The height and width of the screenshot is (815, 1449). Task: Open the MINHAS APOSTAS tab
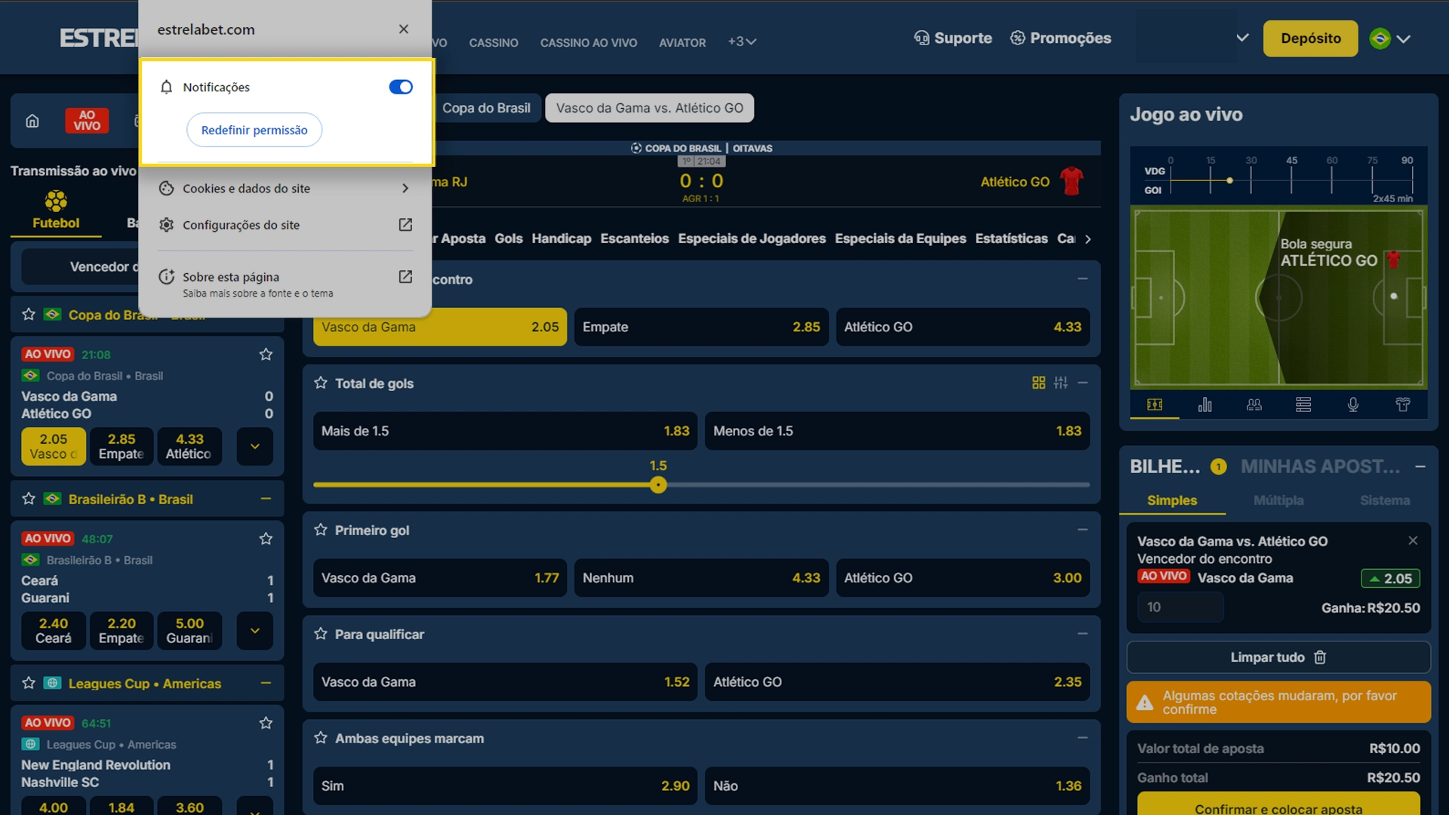click(x=1320, y=467)
